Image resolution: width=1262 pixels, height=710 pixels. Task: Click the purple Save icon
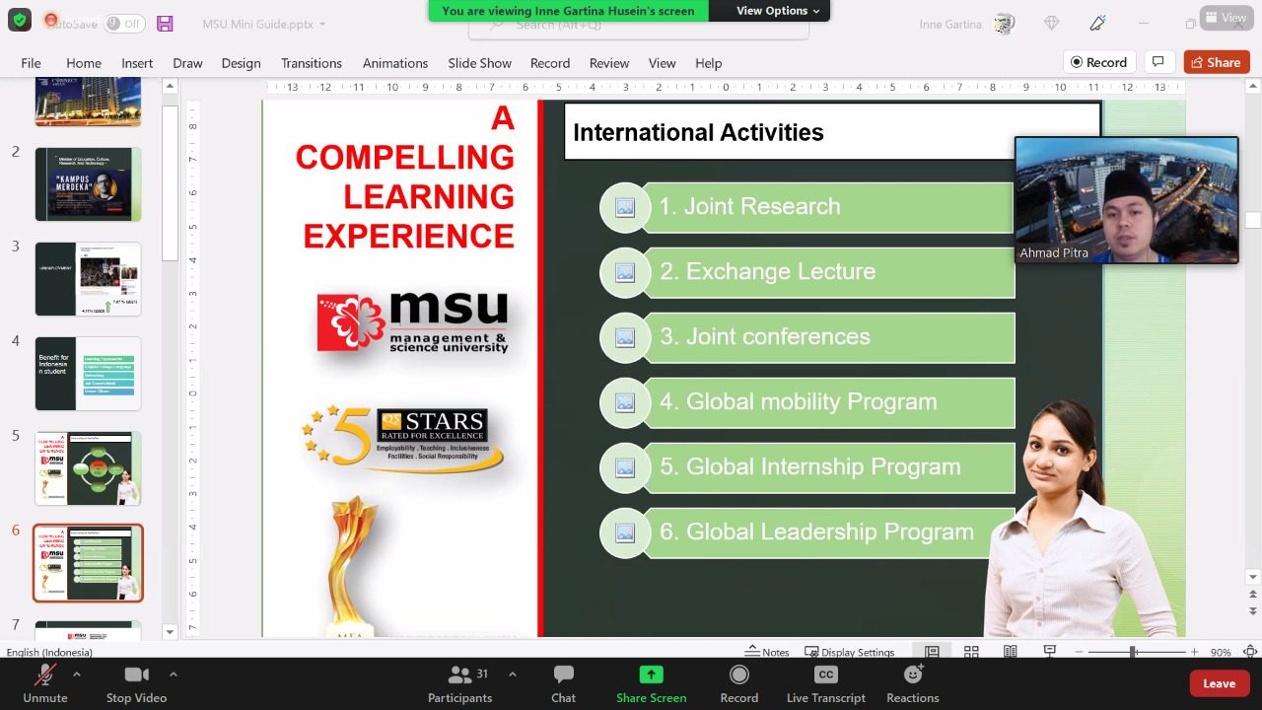[165, 24]
